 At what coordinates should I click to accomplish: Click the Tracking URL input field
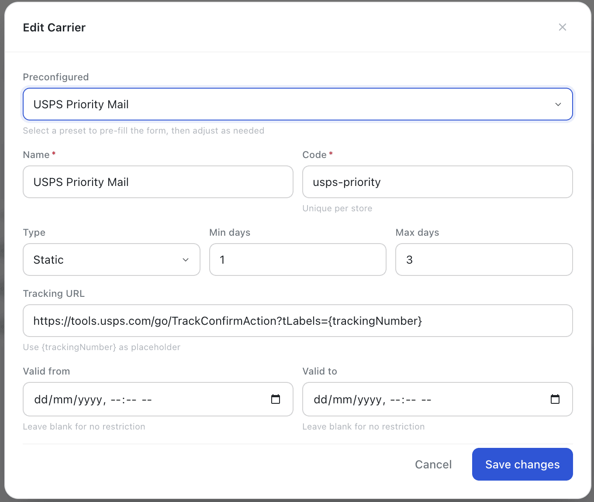[298, 321]
